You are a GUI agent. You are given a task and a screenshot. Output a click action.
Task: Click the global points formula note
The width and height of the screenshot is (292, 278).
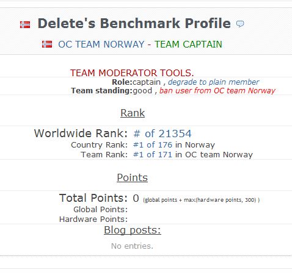pos(202,200)
